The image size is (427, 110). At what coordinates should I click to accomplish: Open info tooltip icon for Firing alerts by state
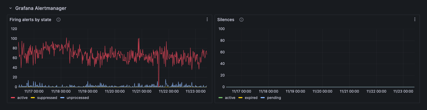(x=58, y=20)
